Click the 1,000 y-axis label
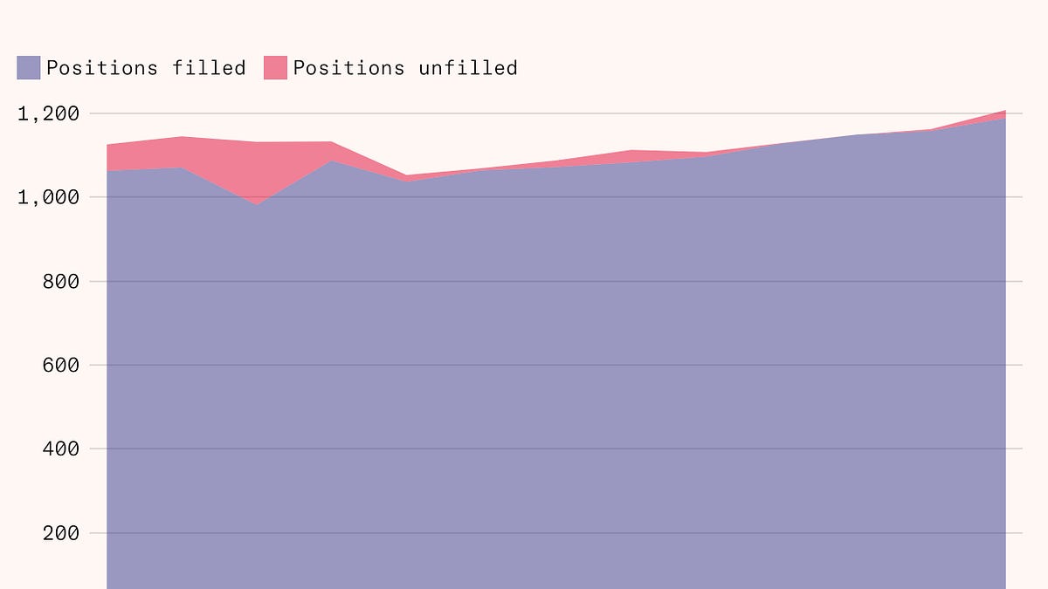This screenshot has width=1048, height=589. coord(49,197)
